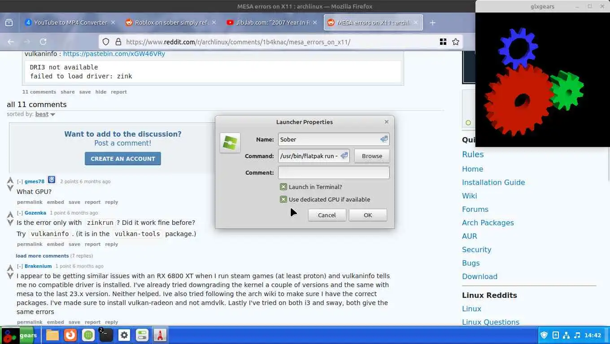Viewport: 610px width, 344px height.
Task: Click the revert icon in the Command field
Action: click(344, 156)
